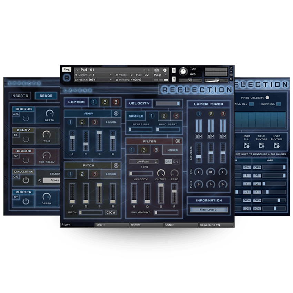Screen dimensions: 293x293
Task: Tick the Fill All checkbox
Action: click(251, 104)
